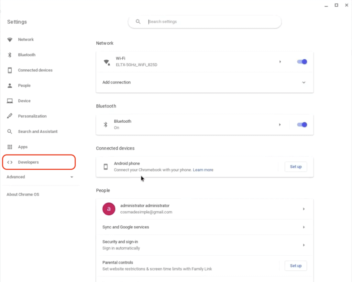
Task: Click the Device laptop icon
Action: [10, 101]
